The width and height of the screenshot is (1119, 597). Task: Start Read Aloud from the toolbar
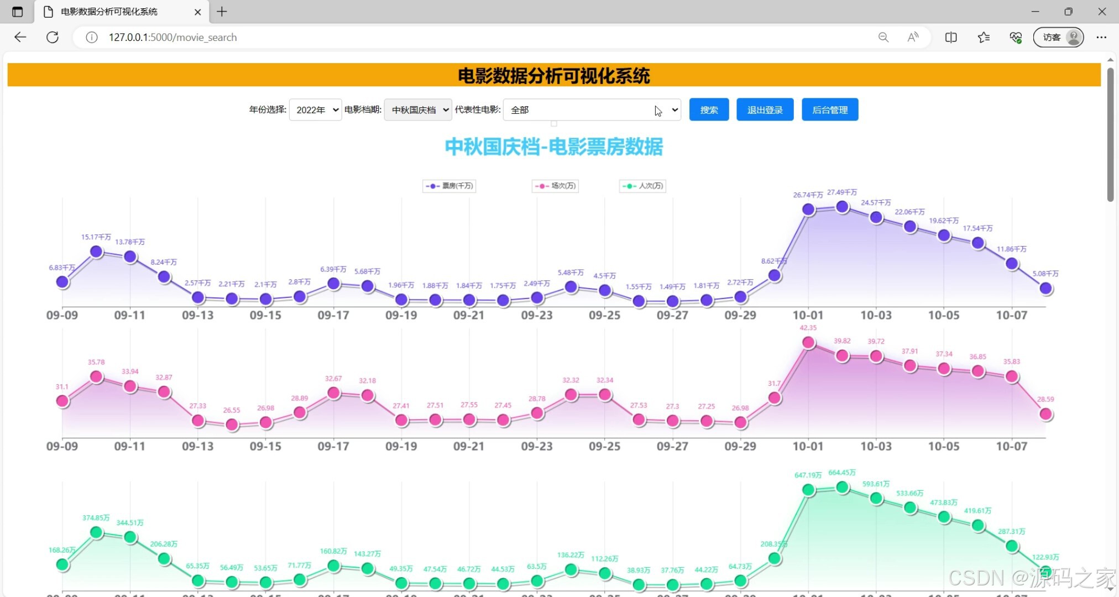tap(912, 37)
